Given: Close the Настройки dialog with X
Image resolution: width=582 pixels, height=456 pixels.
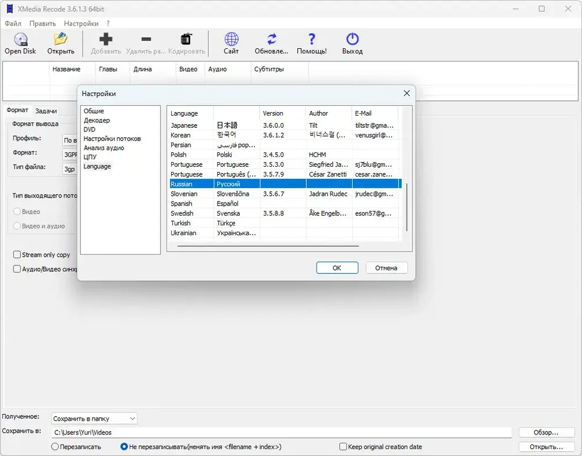Looking at the screenshot, I should 407,94.
